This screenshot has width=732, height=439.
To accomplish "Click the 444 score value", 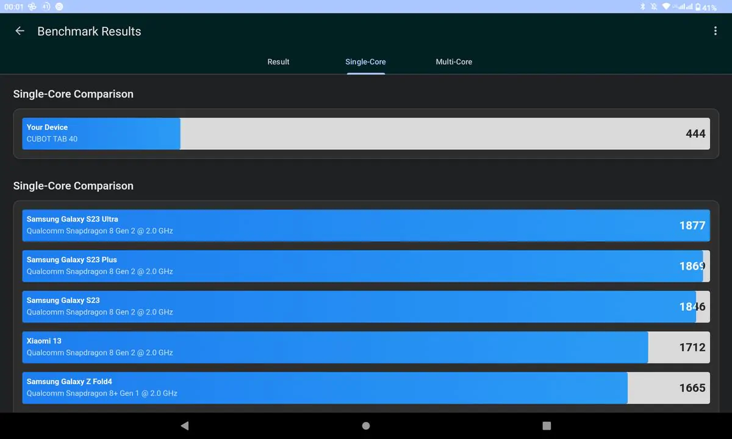I will click(x=695, y=134).
